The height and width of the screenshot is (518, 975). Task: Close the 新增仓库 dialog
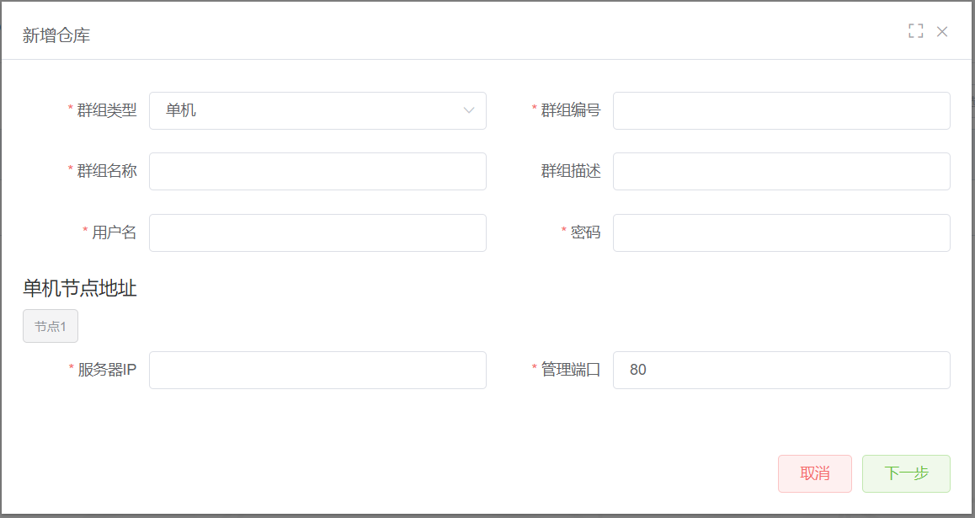(942, 32)
